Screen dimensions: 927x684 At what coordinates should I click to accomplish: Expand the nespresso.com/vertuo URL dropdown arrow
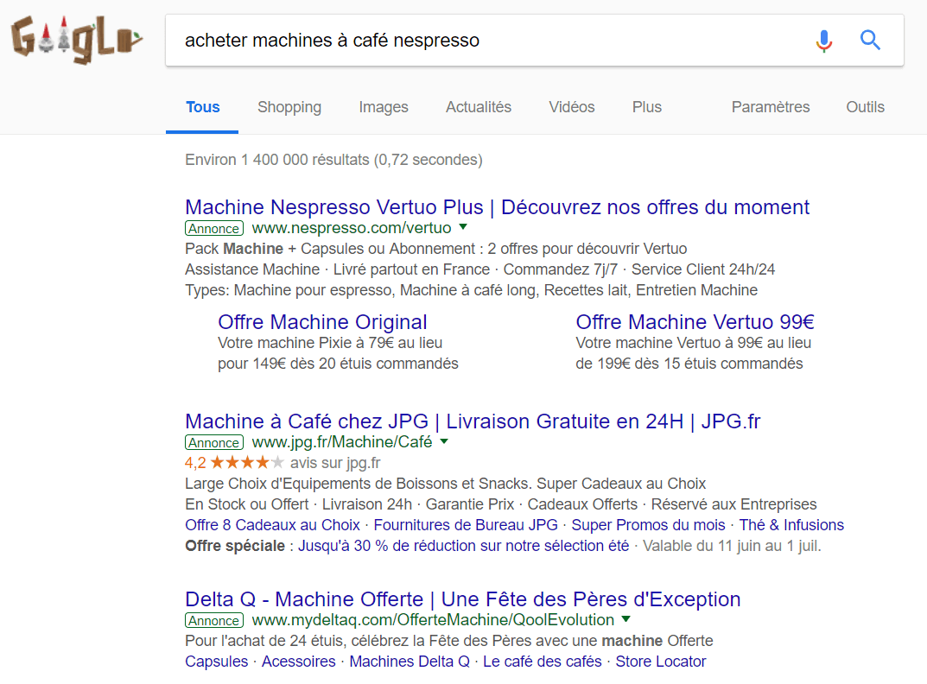click(463, 227)
